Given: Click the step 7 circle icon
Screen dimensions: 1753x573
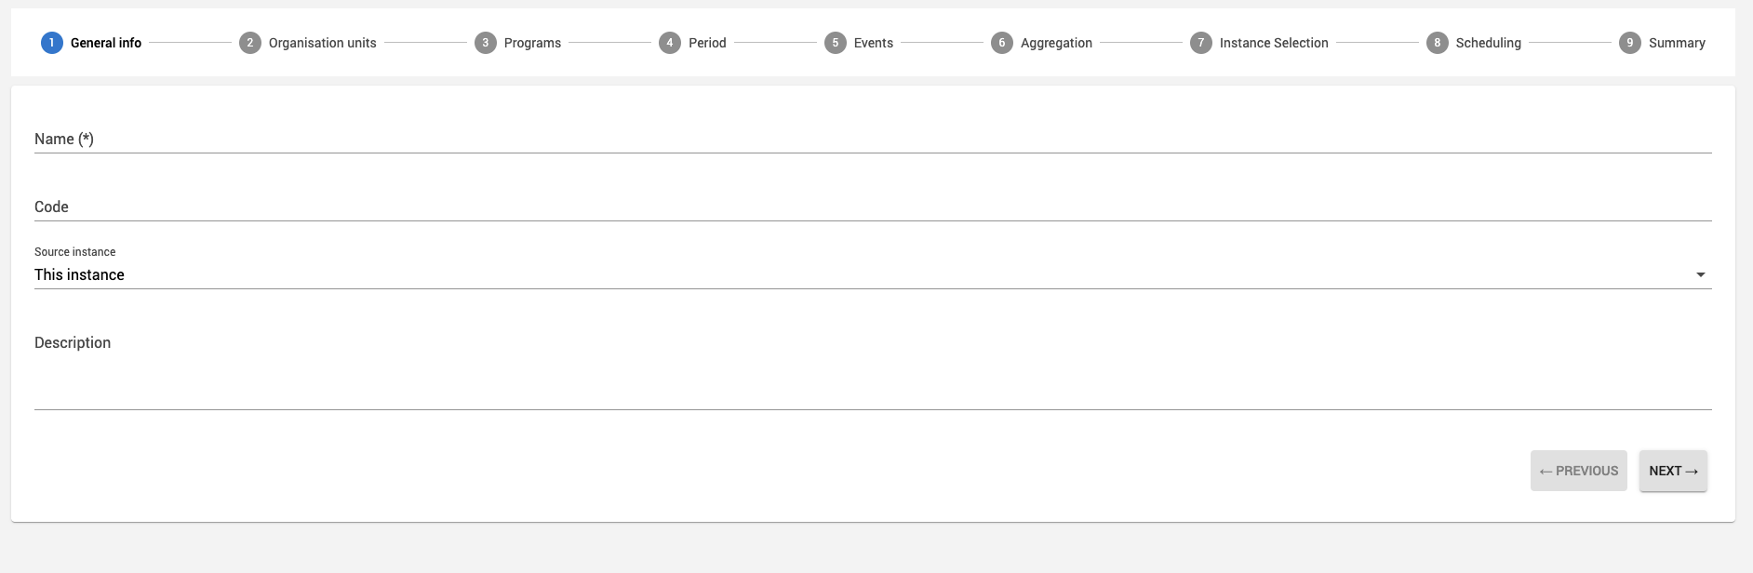Looking at the screenshot, I should (x=1200, y=43).
